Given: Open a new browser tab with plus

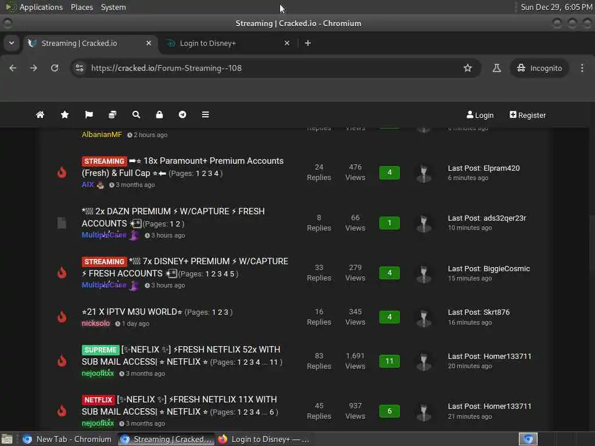Looking at the screenshot, I should [x=308, y=43].
